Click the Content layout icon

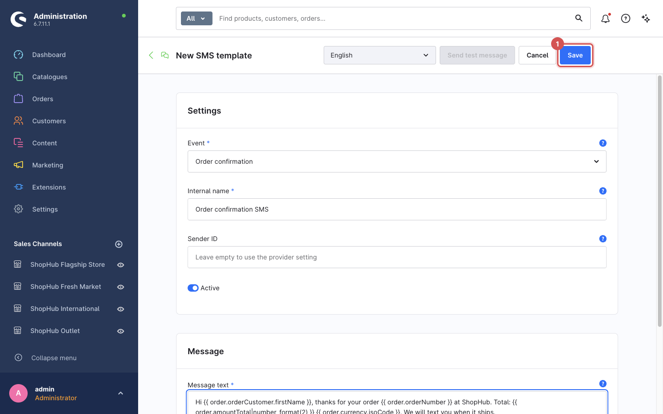tap(18, 143)
